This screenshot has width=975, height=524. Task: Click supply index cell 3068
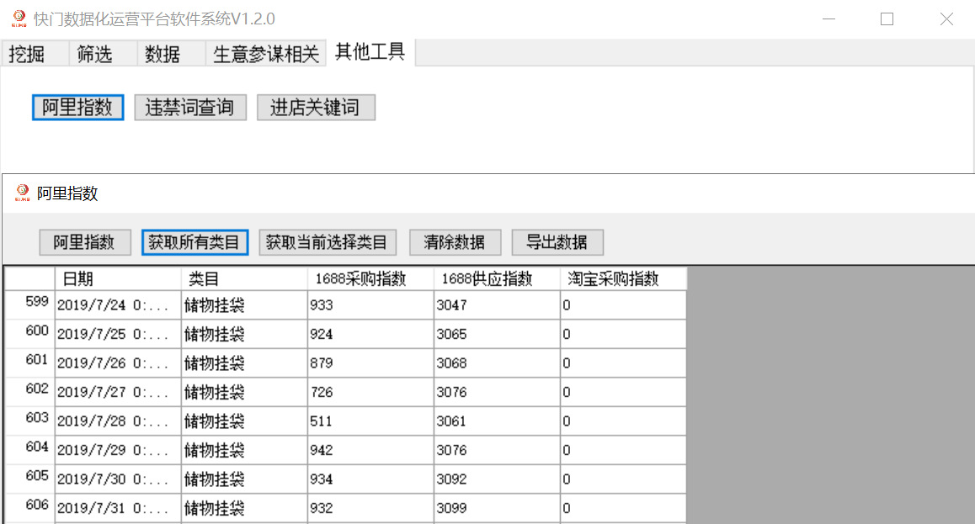[497, 363]
